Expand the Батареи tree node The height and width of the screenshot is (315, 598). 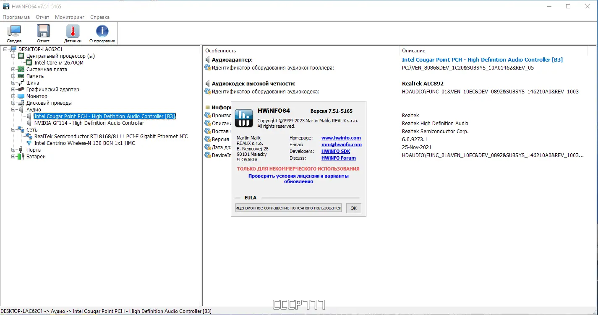13,157
